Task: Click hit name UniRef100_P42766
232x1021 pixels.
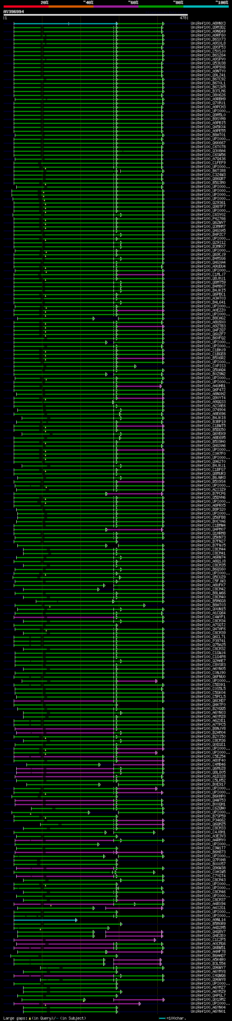Action: pos(208,218)
